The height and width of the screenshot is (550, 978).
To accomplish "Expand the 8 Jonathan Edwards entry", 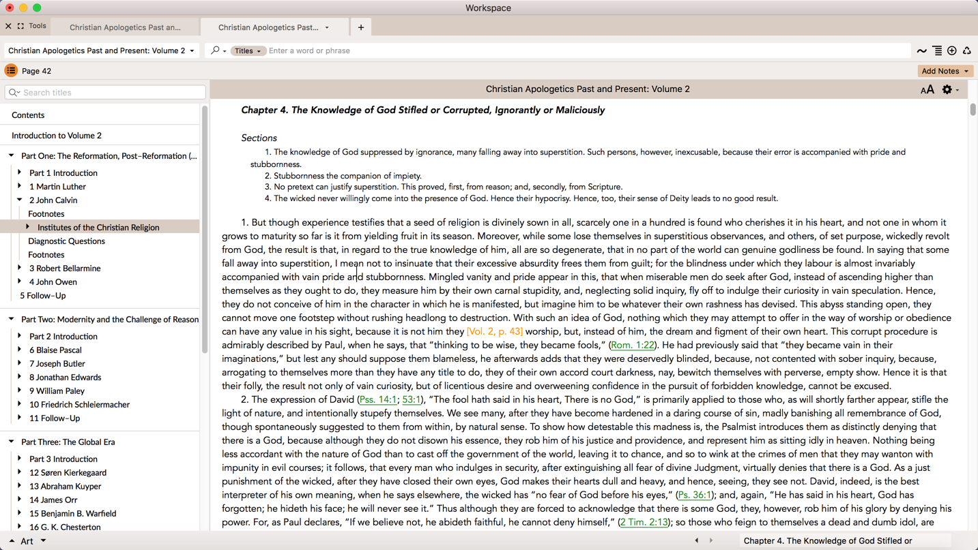I will (20, 377).
